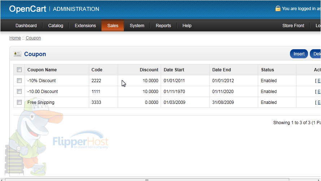Viewport: 321px width, 181px height.
Task: Click coupon code 1111
Action: (x=96, y=92)
